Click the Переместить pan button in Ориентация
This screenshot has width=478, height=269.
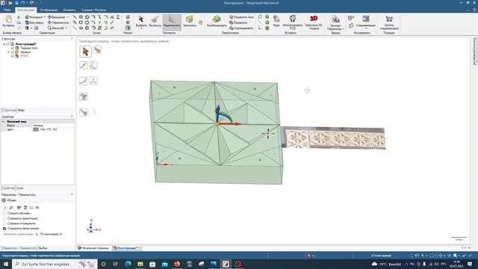pos(58,22)
